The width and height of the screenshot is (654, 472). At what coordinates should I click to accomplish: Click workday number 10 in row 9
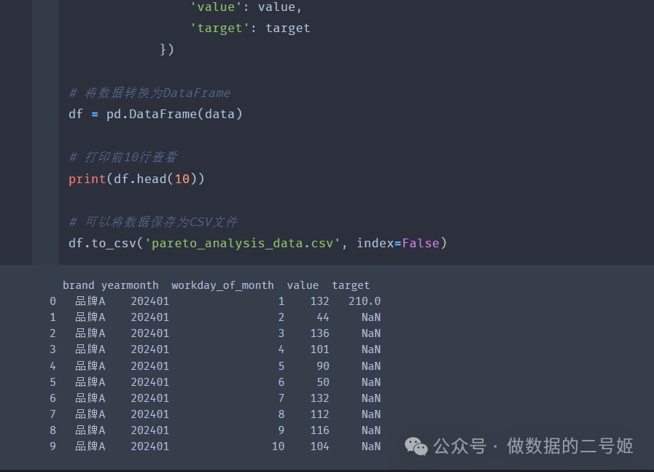(279, 446)
